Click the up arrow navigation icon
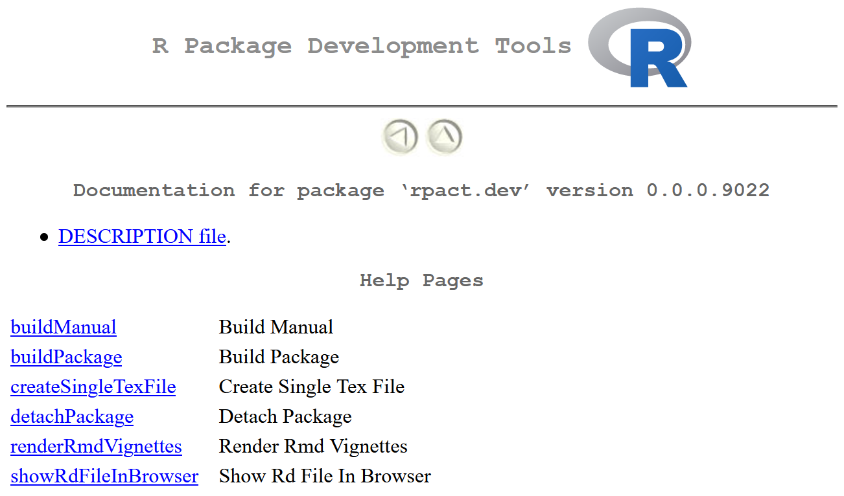844x496 pixels. pos(444,137)
